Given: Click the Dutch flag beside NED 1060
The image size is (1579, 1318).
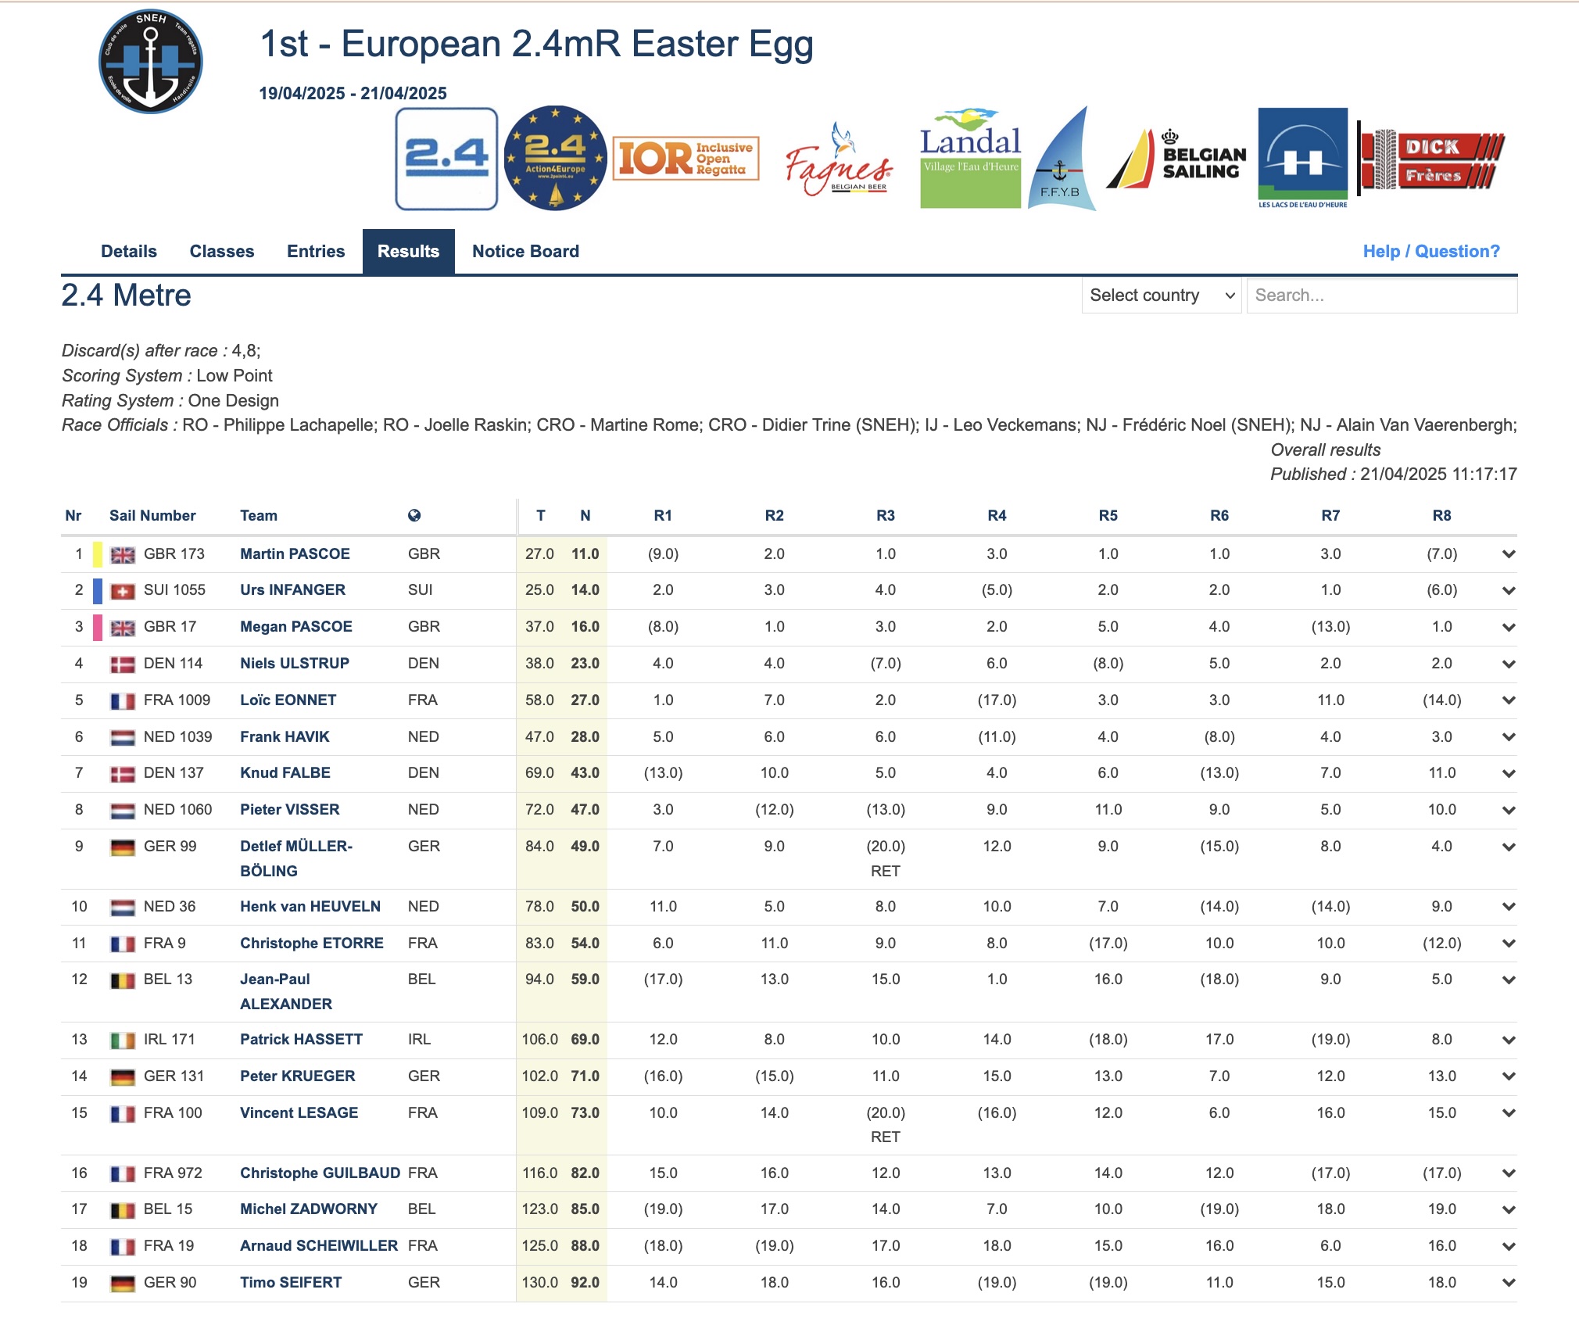Looking at the screenshot, I should [x=123, y=811].
